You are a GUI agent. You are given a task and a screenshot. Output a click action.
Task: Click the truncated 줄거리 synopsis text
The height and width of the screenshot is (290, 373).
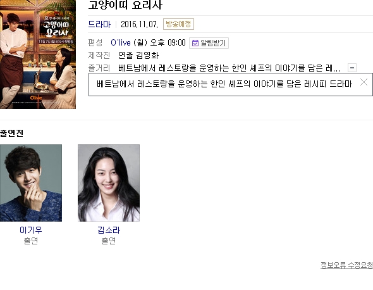pyautogui.click(x=229, y=68)
